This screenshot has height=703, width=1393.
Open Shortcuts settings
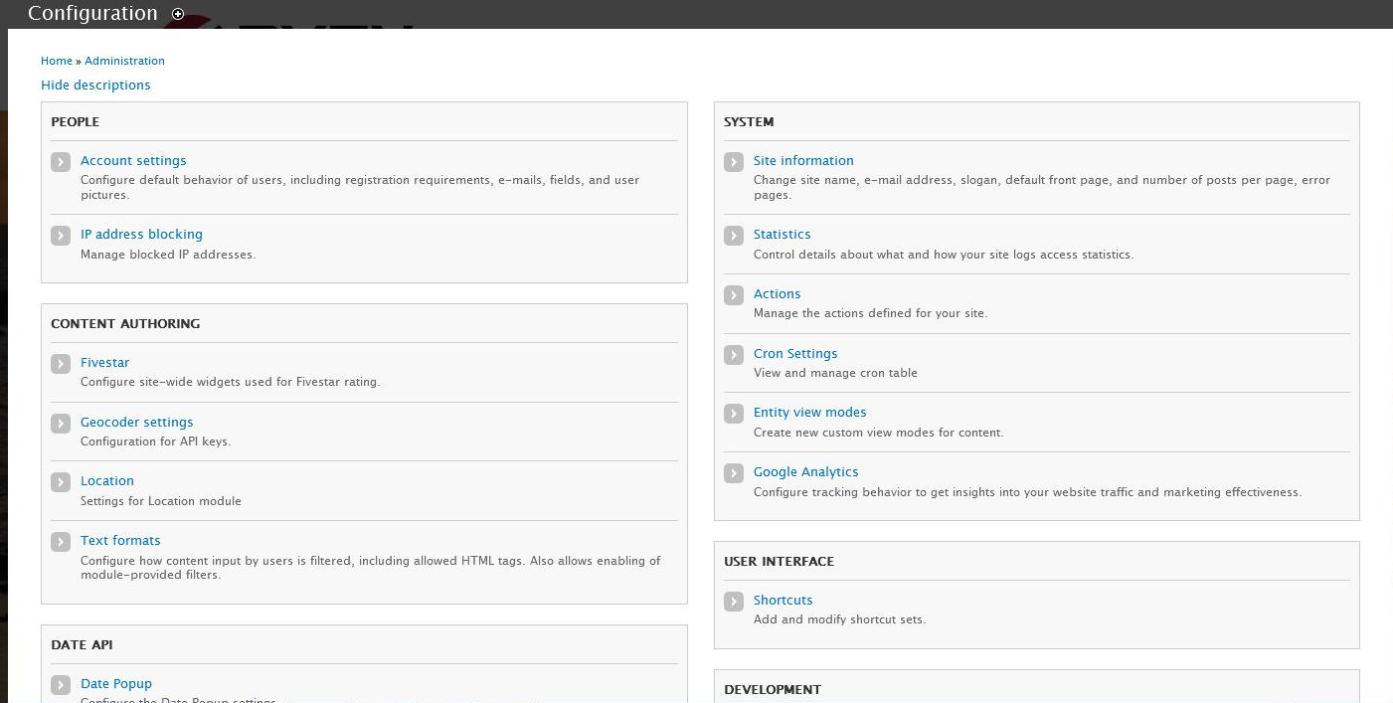point(783,601)
